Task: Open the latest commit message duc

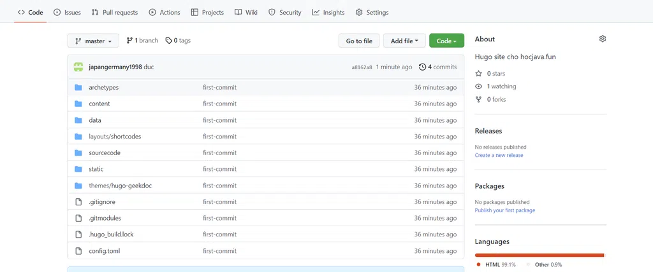Action: pyautogui.click(x=149, y=67)
